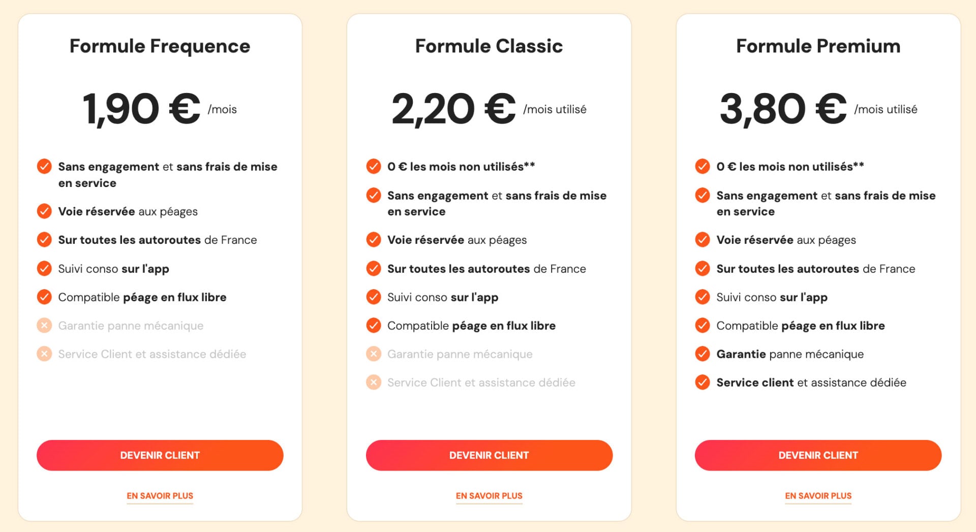Viewport: 976px width, 532px height.
Task: Select the 'Formule Classic' card title
Action: (x=489, y=46)
